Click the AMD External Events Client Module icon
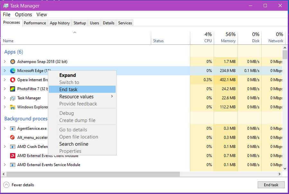This screenshot has width=289, height=194. 13,156
